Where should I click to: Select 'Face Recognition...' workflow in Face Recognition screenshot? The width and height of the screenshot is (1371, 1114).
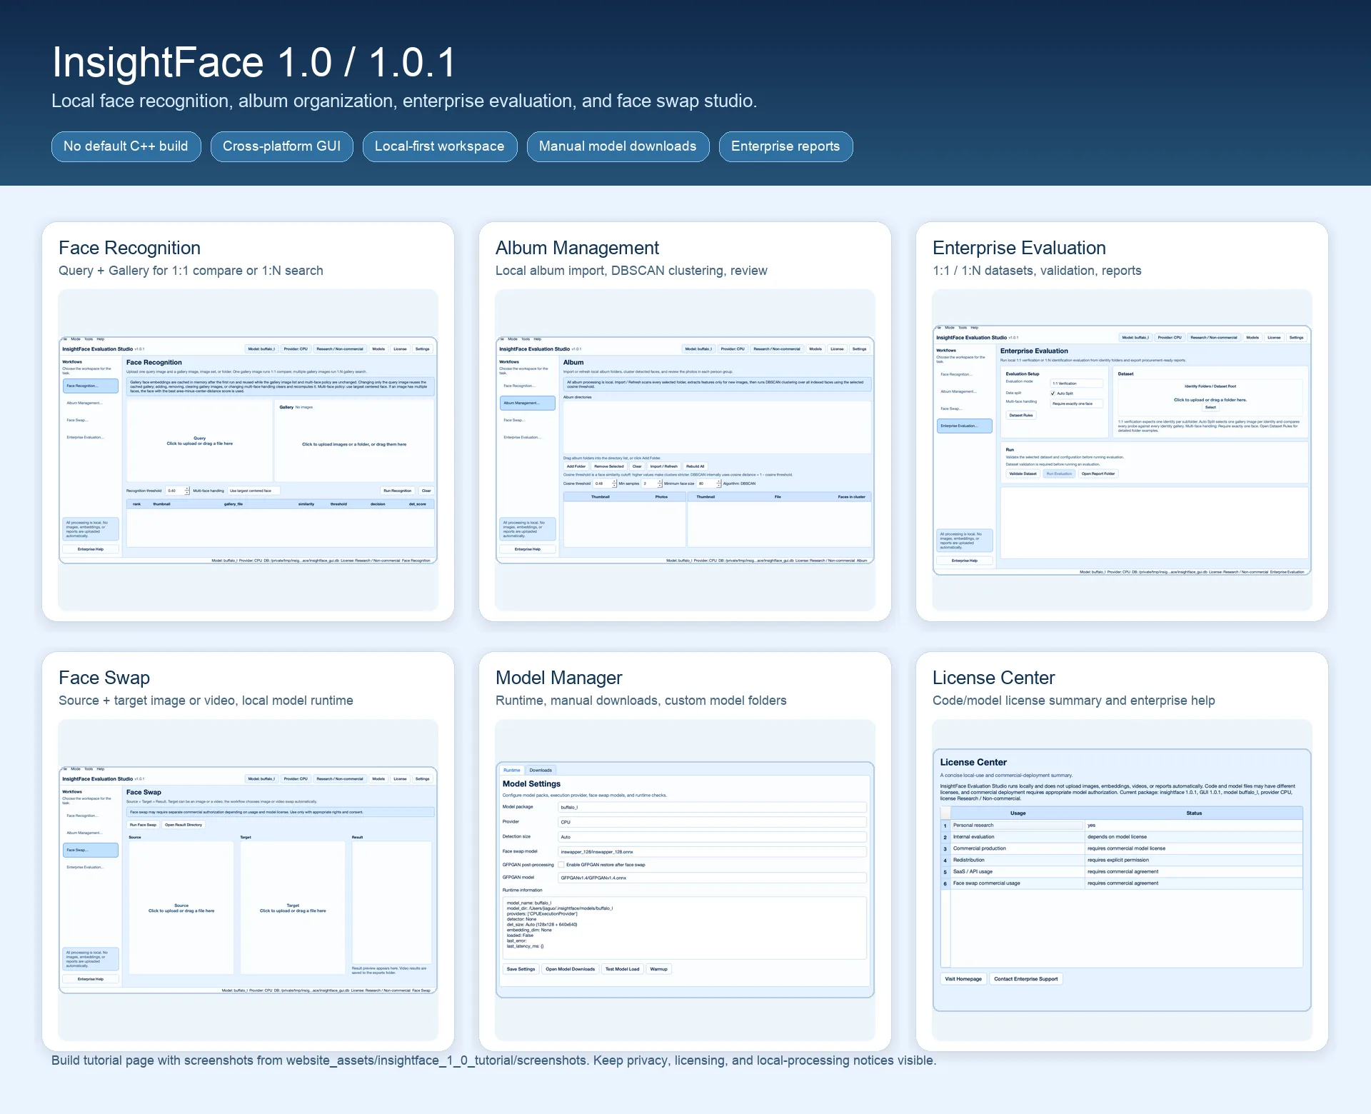pos(91,386)
